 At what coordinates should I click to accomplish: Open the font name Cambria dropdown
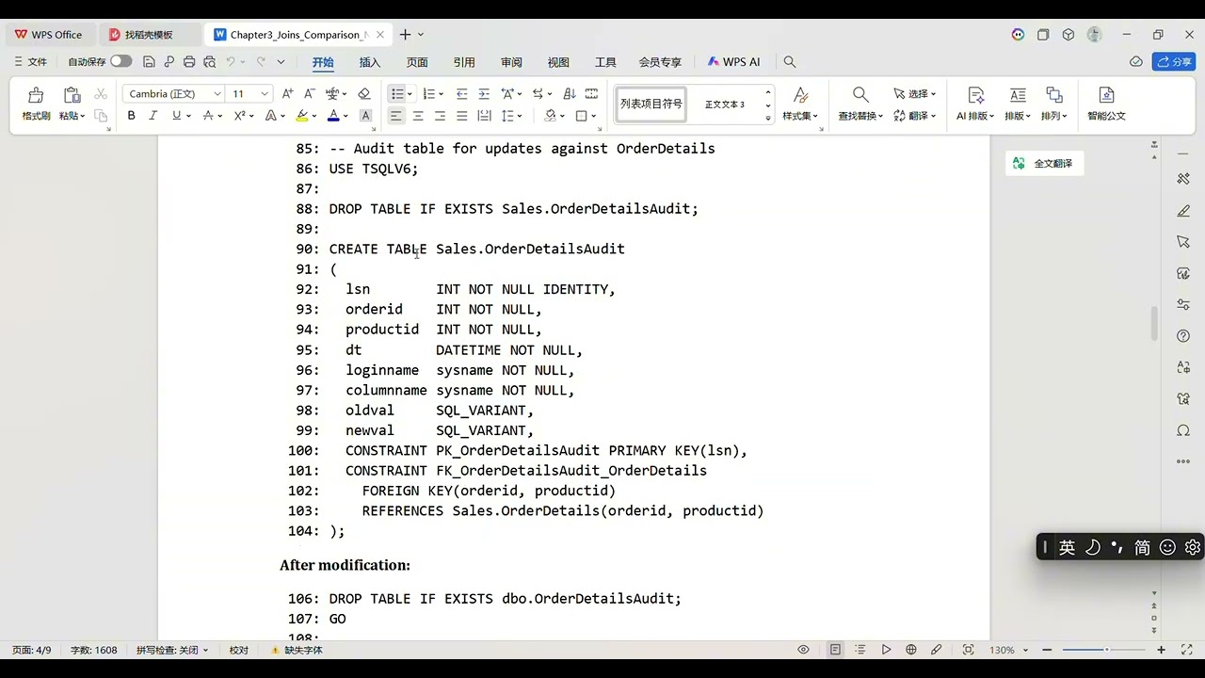[x=217, y=94]
